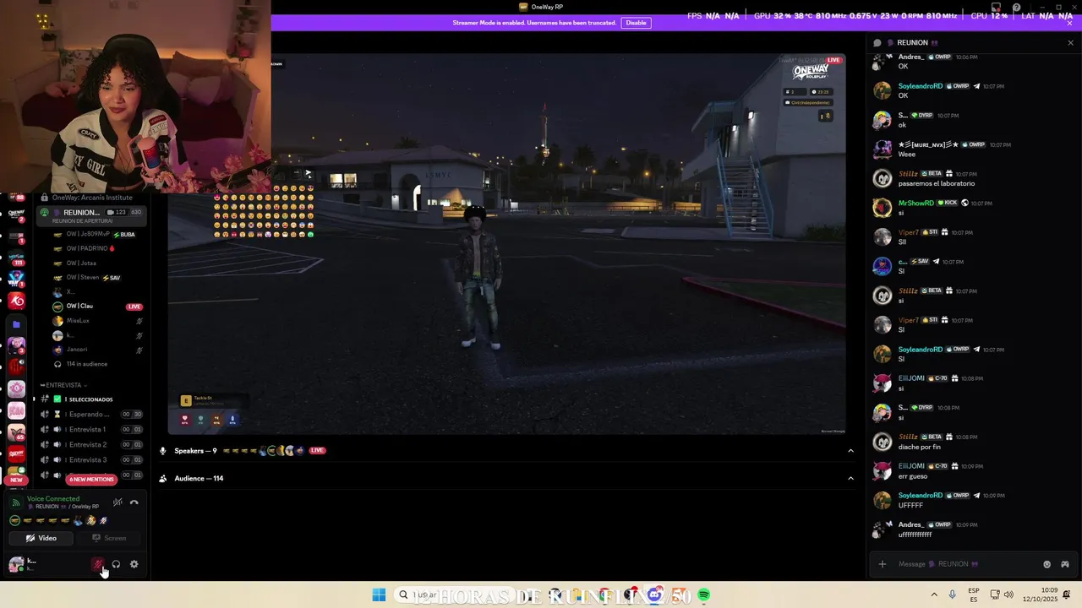
Task: Open red server icon with K logo
Action: (x=16, y=301)
